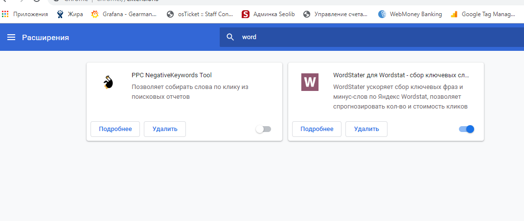Disable the WordStater extension toggle

467,129
